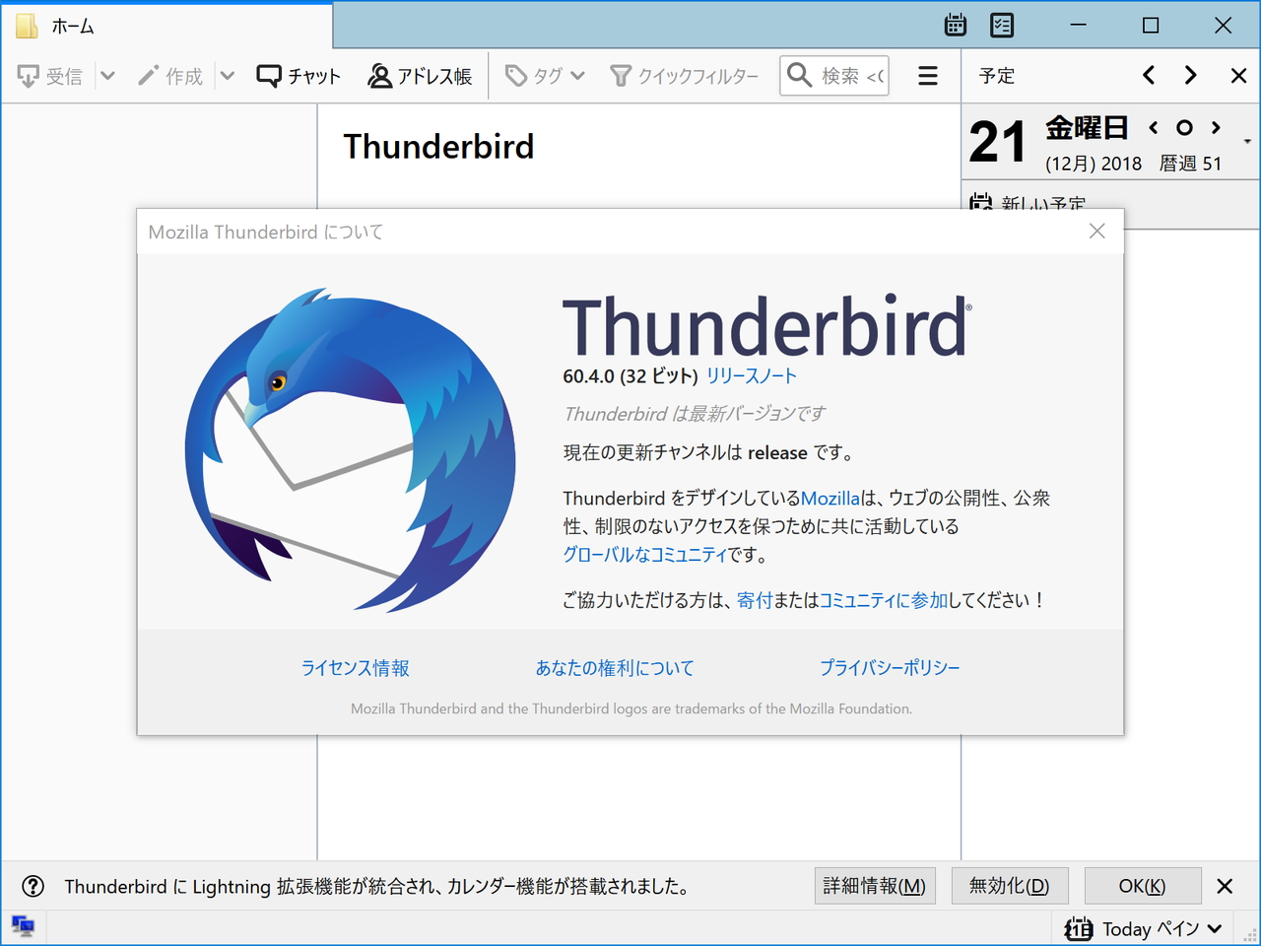Click the クイックフィルター funnel icon
The height and width of the screenshot is (946, 1261).
622,75
